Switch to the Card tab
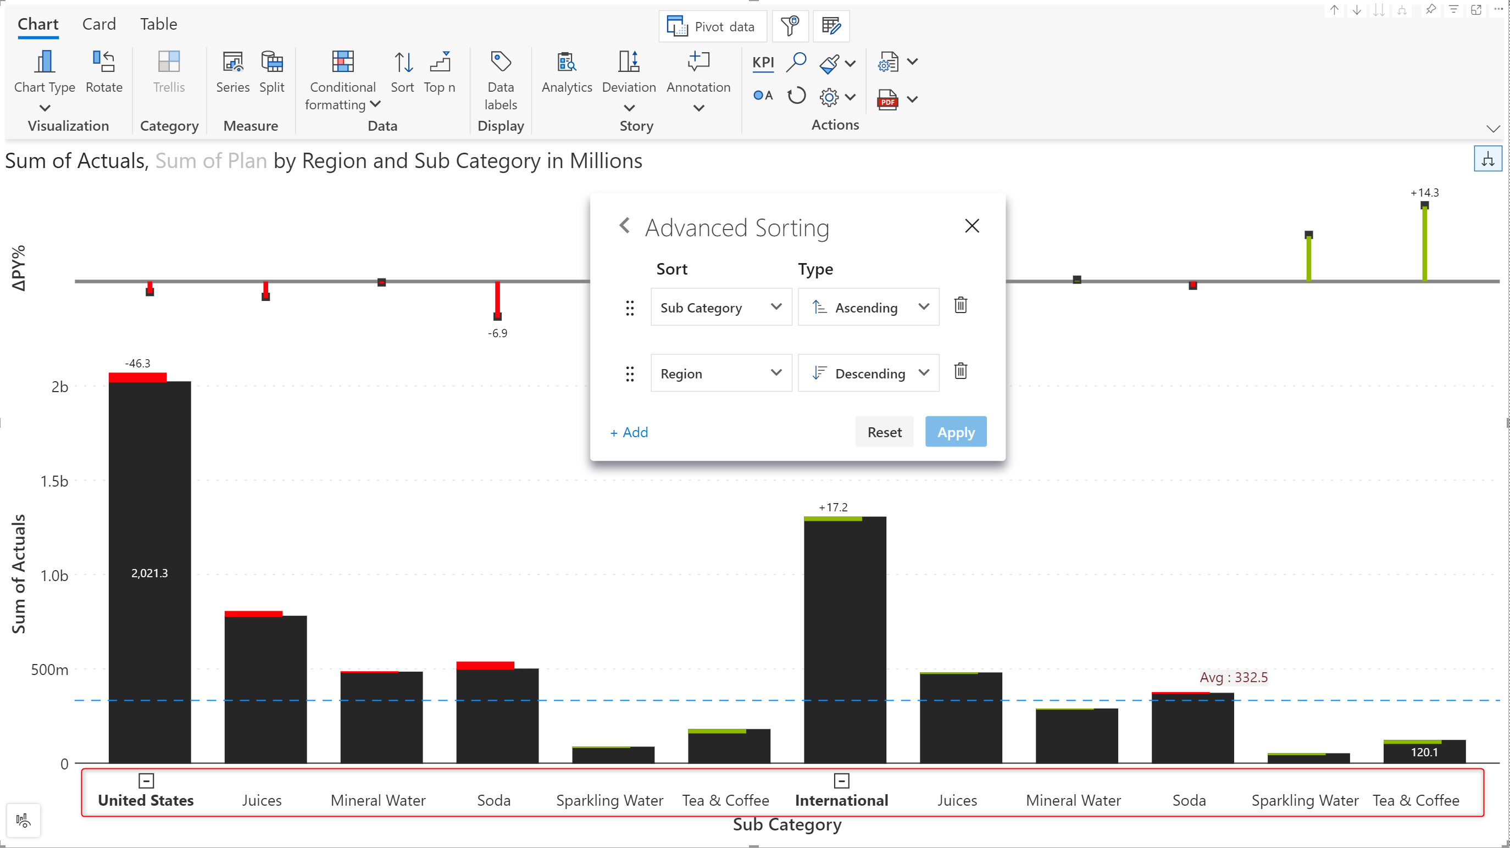 click(x=98, y=24)
